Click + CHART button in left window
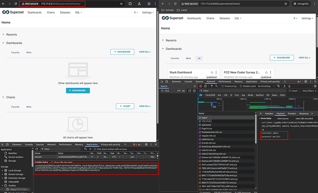318x193 pixels. 125,106
